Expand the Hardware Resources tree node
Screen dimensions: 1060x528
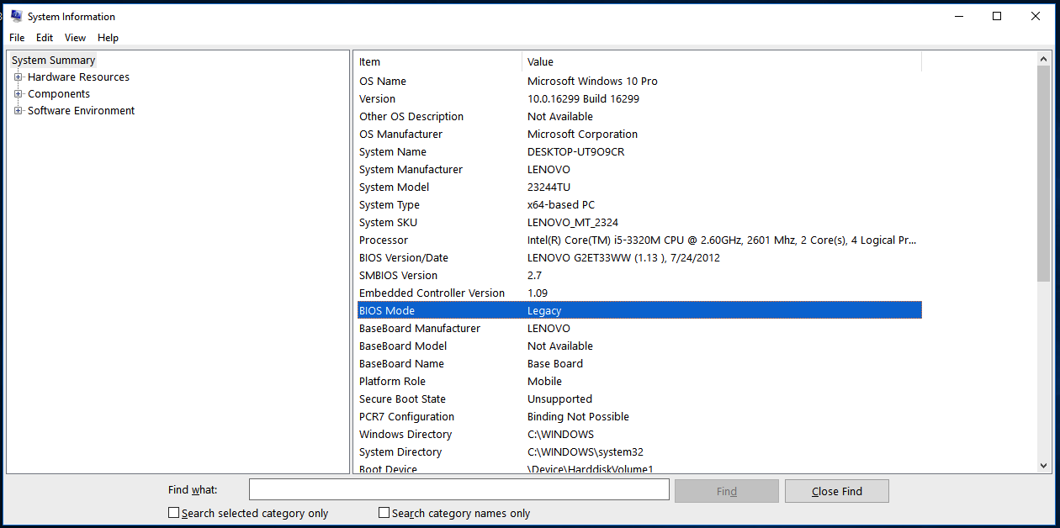(19, 77)
